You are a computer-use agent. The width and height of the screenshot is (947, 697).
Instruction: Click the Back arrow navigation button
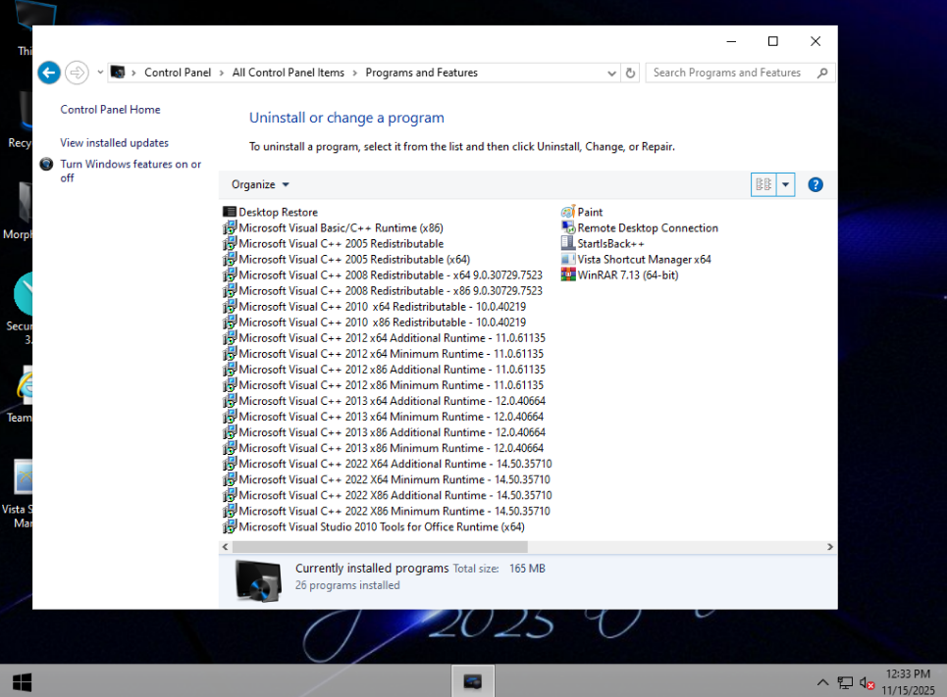(49, 73)
